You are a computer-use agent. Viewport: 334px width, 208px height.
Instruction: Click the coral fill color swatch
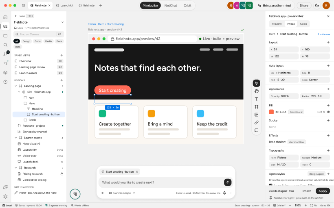click(x=271, y=112)
